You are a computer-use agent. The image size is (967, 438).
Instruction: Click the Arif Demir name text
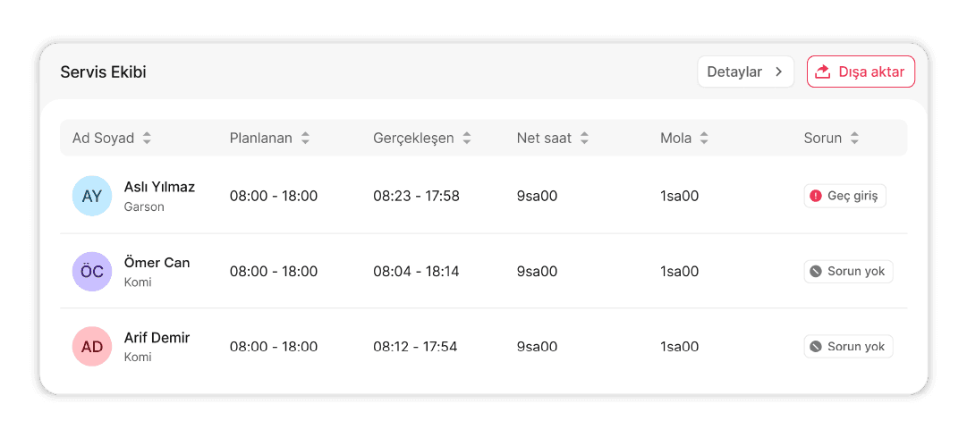[157, 338]
